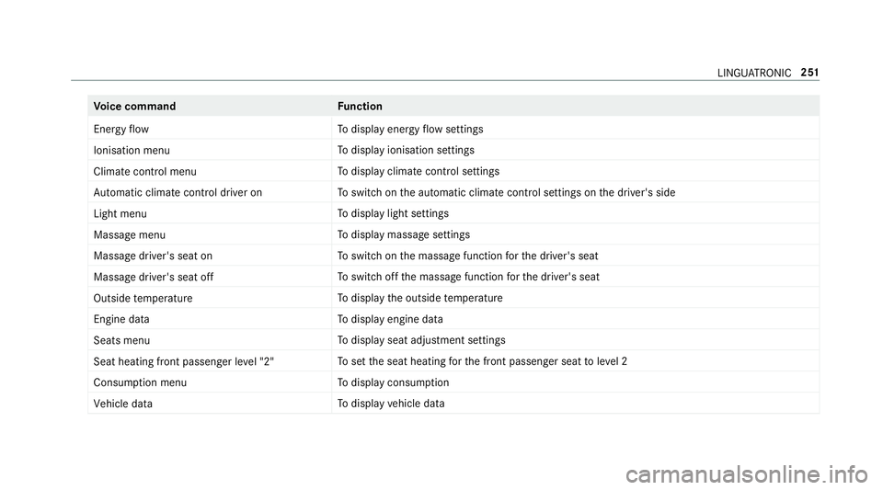Image resolution: width=883 pixels, height=490 pixels.
Task: Click the 'Vehicle data' command
Action: [x=122, y=404]
